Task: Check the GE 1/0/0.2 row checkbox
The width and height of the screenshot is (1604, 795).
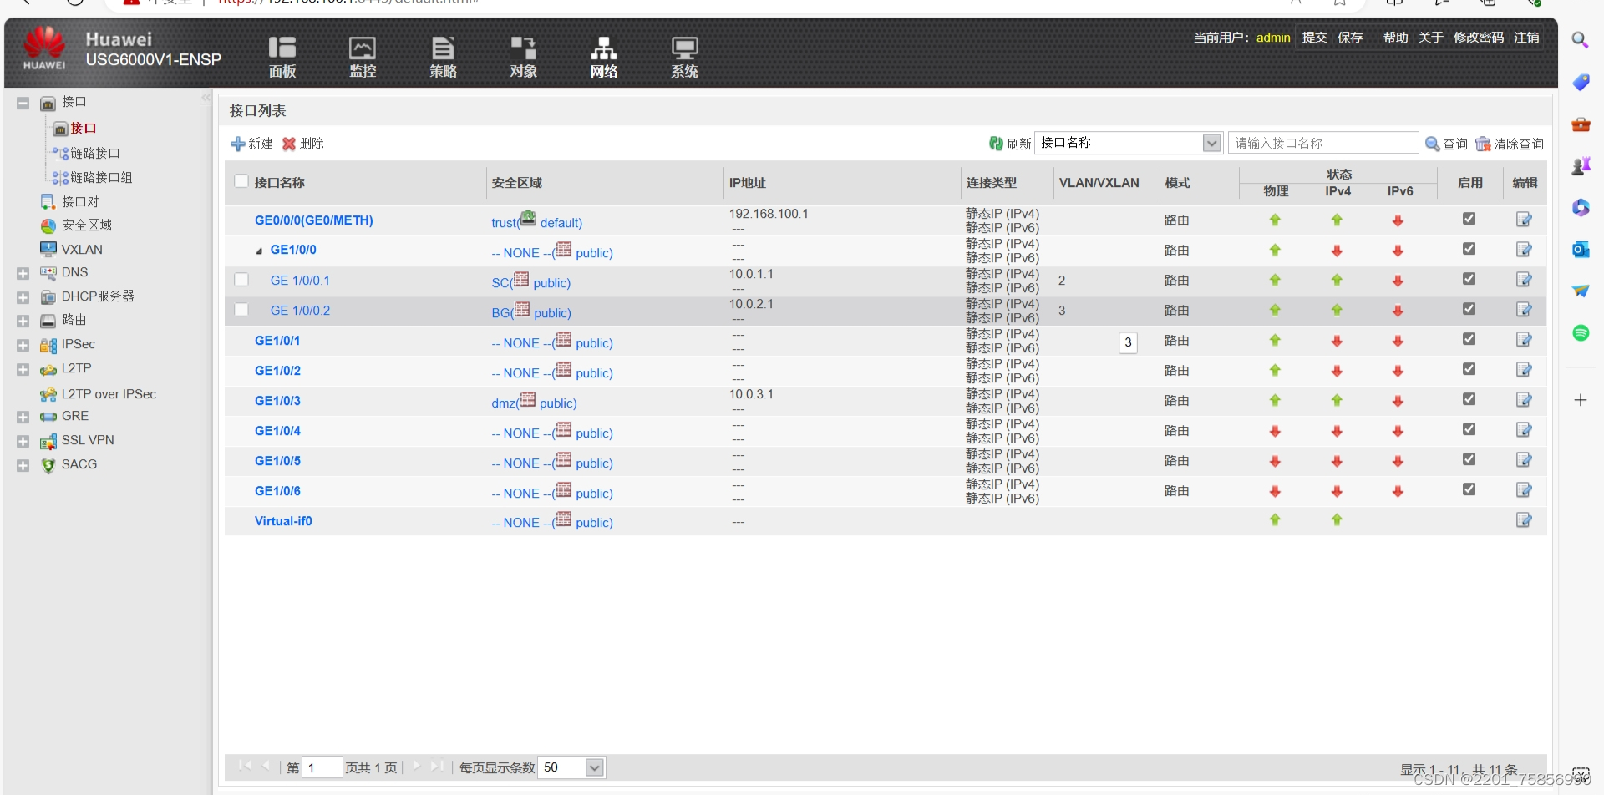Action: click(241, 310)
